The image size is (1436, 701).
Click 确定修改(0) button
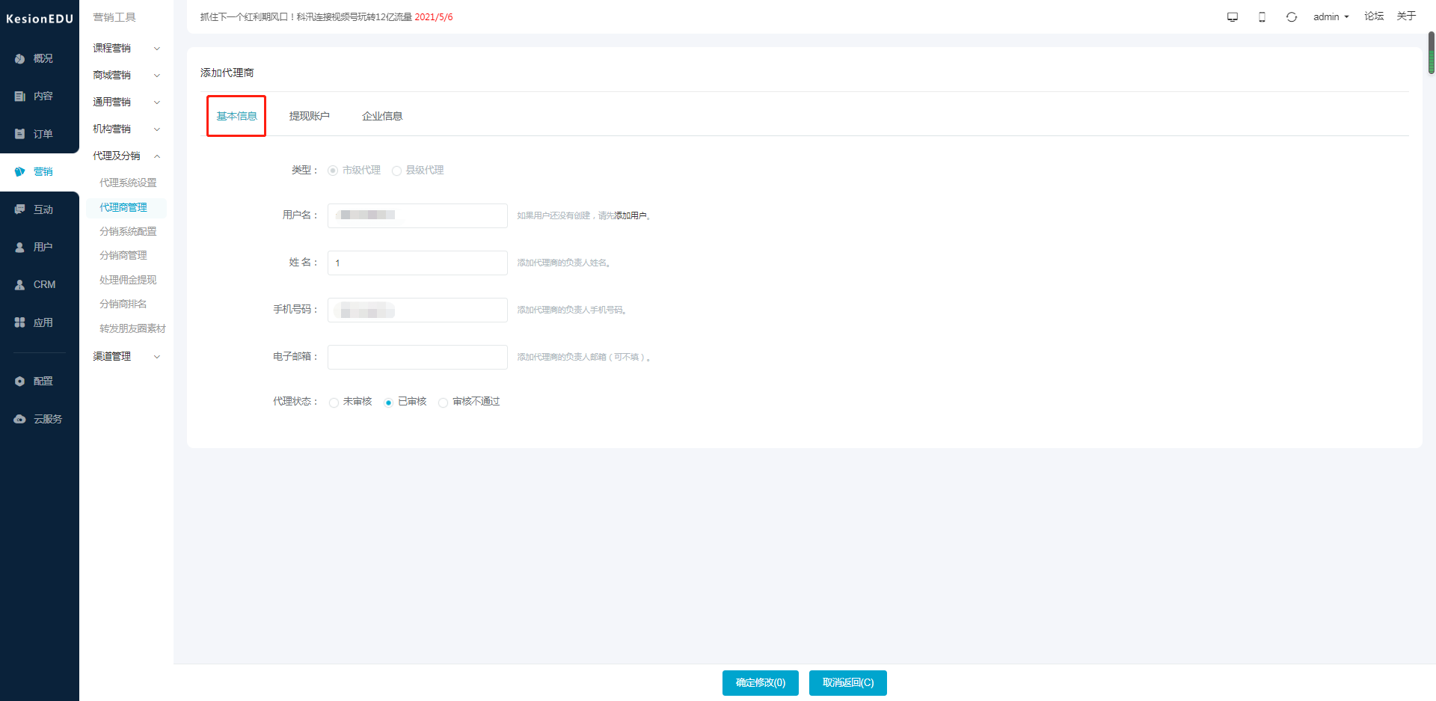pyautogui.click(x=761, y=683)
